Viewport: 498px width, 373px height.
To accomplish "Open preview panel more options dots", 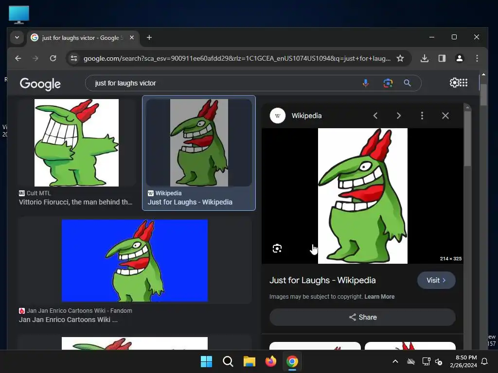I will 422,116.
